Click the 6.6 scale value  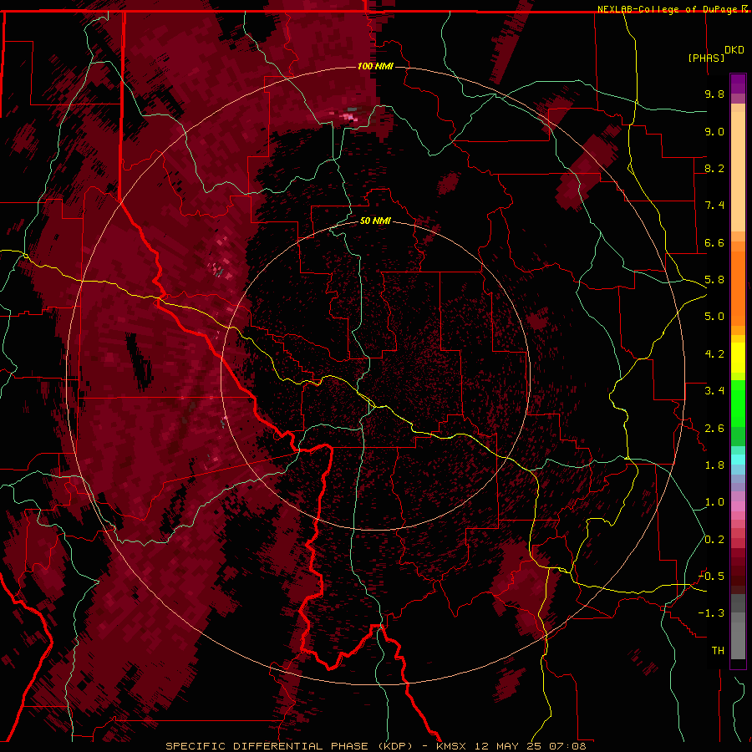tap(714, 242)
